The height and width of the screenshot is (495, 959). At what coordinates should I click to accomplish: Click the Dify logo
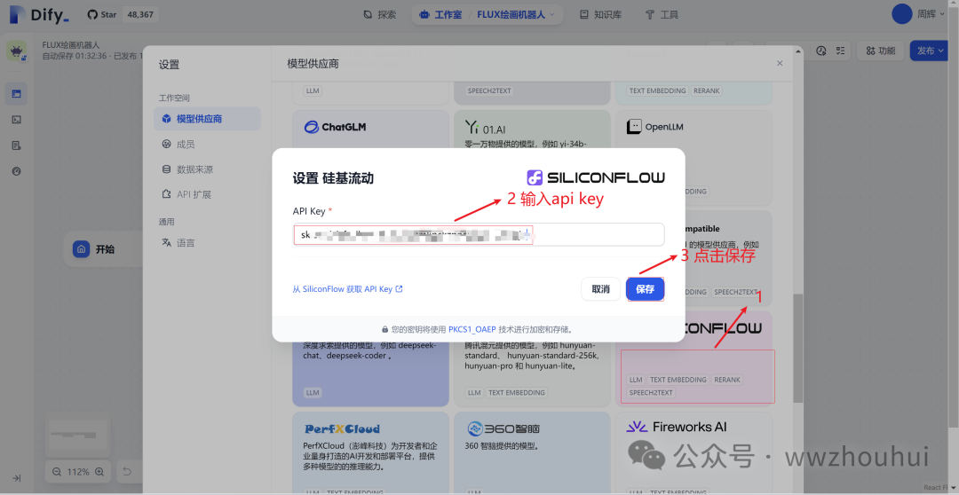[39, 15]
